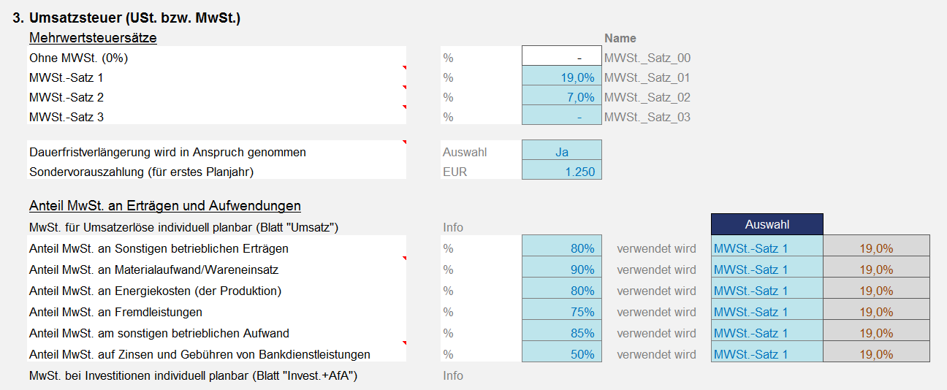Click the MWSt._Satz_01 name label
The image size is (947, 390).
647,77
